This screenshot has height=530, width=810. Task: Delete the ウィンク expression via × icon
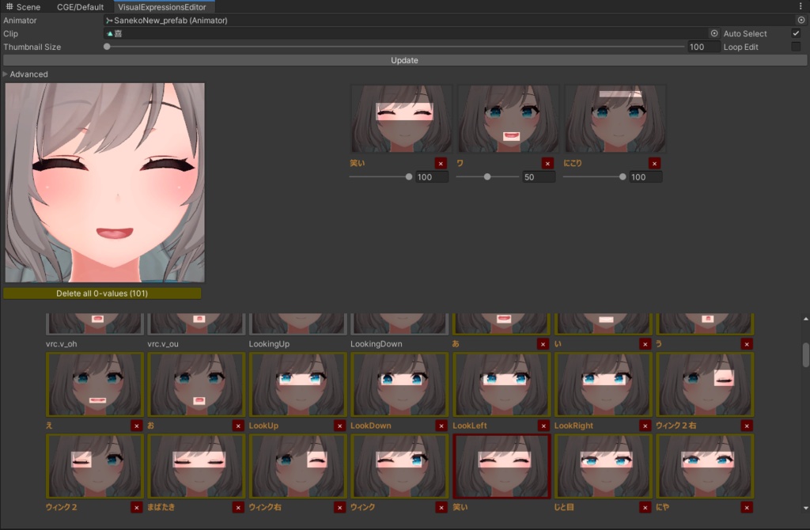click(x=441, y=507)
